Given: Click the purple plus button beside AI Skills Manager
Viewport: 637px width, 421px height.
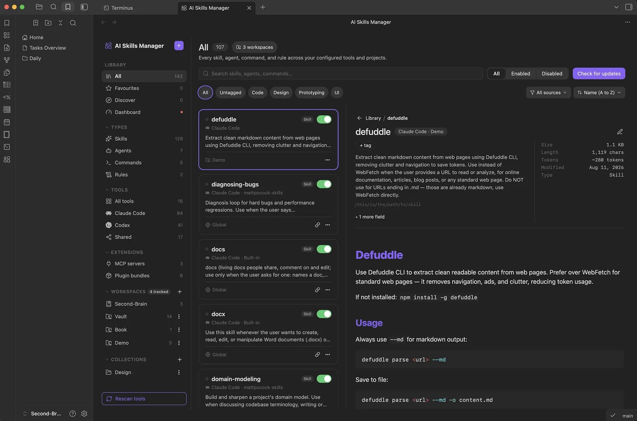Looking at the screenshot, I should point(179,45).
